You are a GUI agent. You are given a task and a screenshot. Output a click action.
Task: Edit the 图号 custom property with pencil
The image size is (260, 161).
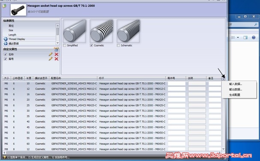51,59
